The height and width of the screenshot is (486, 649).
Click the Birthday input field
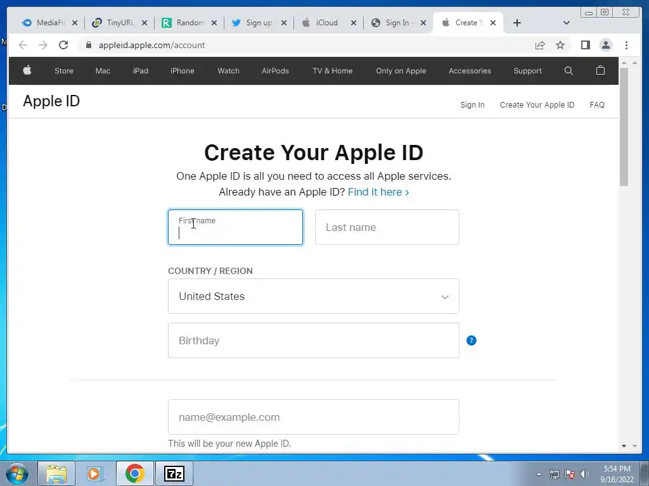tap(313, 340)
